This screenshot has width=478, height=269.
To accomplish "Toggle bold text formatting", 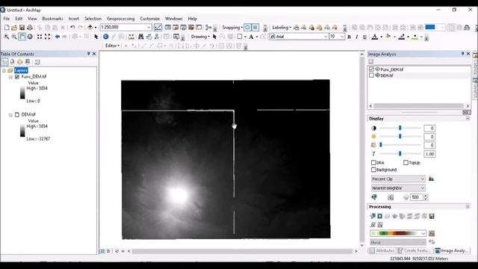I will 349,37.
